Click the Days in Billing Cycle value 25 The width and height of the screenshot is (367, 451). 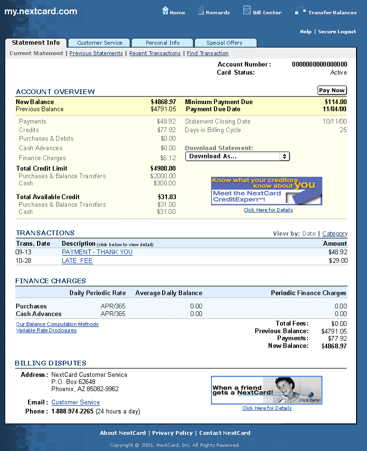(343, 130)
